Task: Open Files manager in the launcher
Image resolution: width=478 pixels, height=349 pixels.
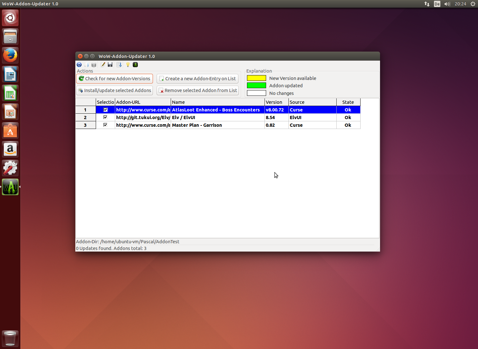Action: tap(10, 37)
